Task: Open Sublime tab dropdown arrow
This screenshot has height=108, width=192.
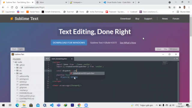Action: tap(177, 59)
